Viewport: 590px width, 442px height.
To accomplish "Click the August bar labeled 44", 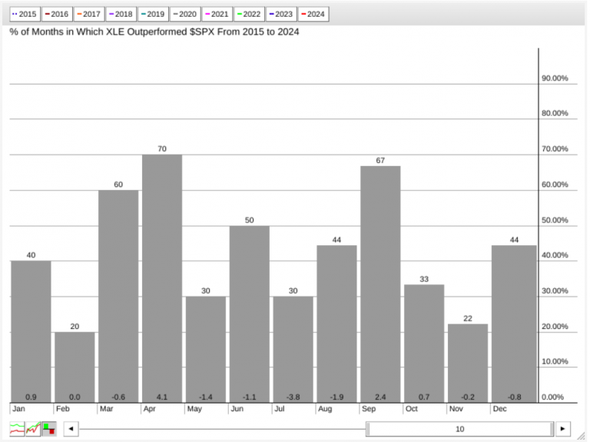I will coord(336,324).
